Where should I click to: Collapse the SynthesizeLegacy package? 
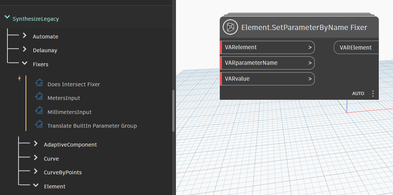pos(7,17)
